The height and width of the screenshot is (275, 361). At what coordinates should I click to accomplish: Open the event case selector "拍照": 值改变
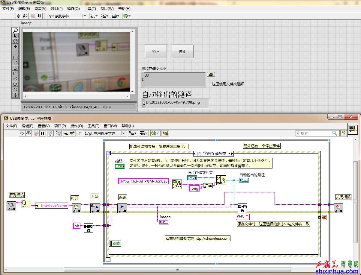click(214, 154)
